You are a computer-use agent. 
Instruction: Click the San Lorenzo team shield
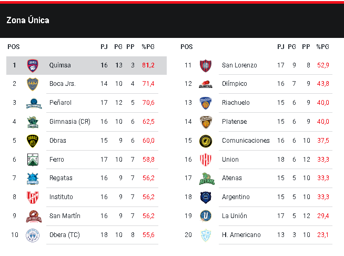point(205,65)
